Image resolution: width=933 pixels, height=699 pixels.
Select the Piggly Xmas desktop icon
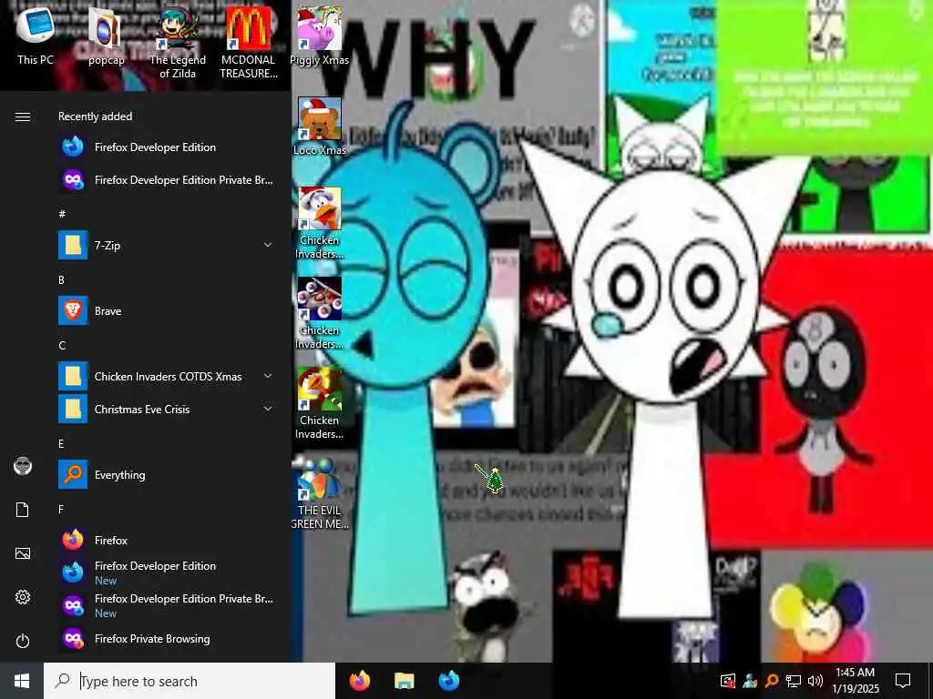[320, 35]
